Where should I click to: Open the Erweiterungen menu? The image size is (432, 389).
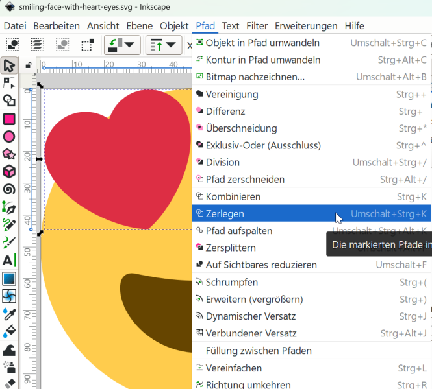point(306,26)
